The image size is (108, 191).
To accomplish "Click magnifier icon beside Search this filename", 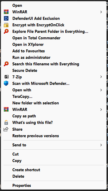I will [x=6, y=64].
